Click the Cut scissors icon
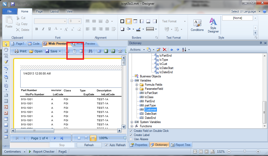268x156 pixels. [x=18, y=18]
